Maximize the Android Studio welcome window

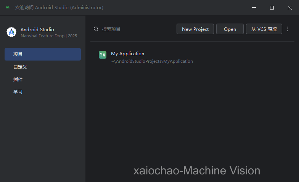pyautogui.click(x=272, y=8)
